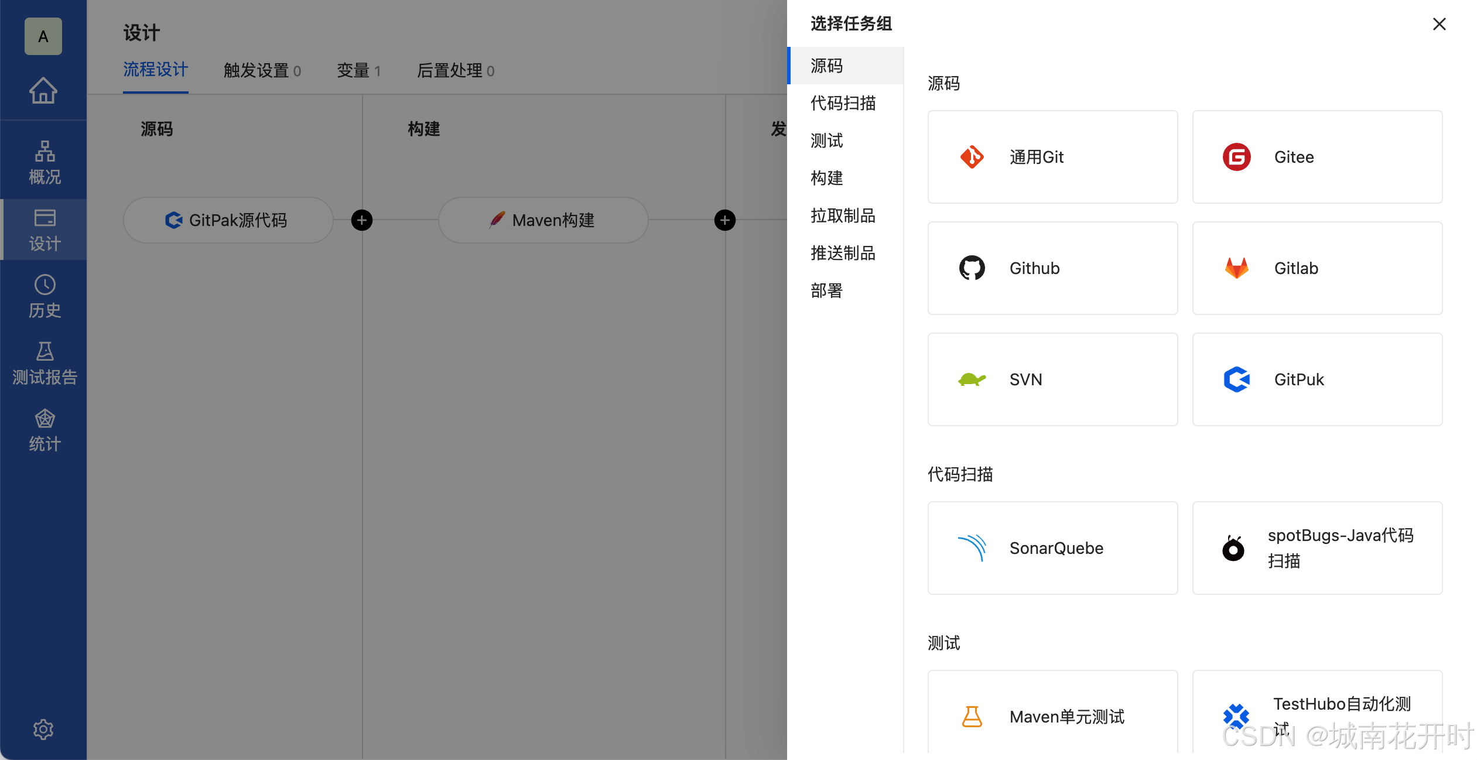Open 测试报告 test reports in sidebar
1477x760 pixels.
[45, 363]
